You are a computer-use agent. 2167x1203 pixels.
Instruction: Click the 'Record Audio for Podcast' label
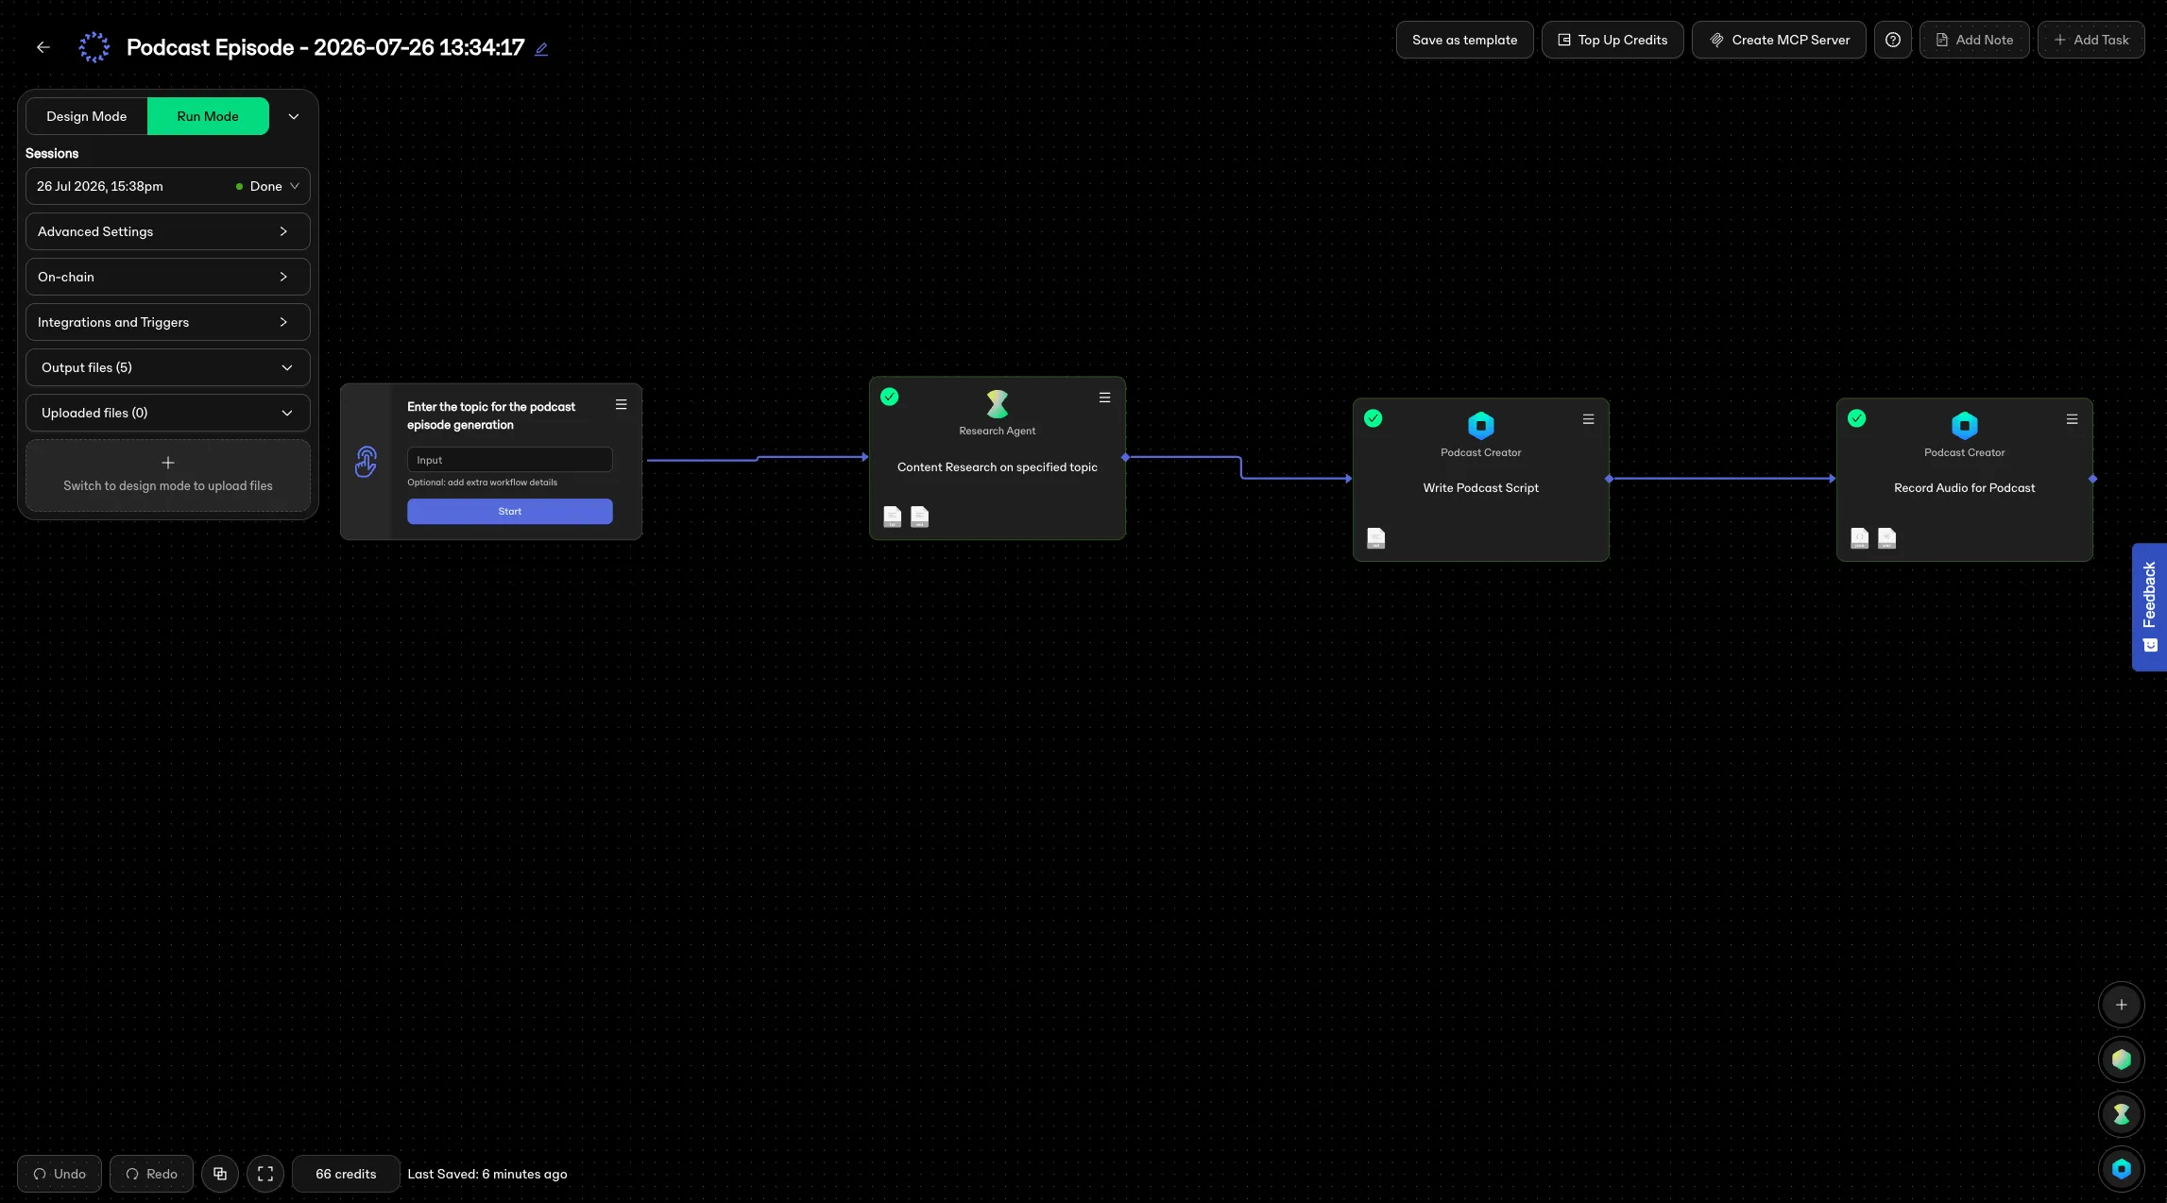[1965, 488]
